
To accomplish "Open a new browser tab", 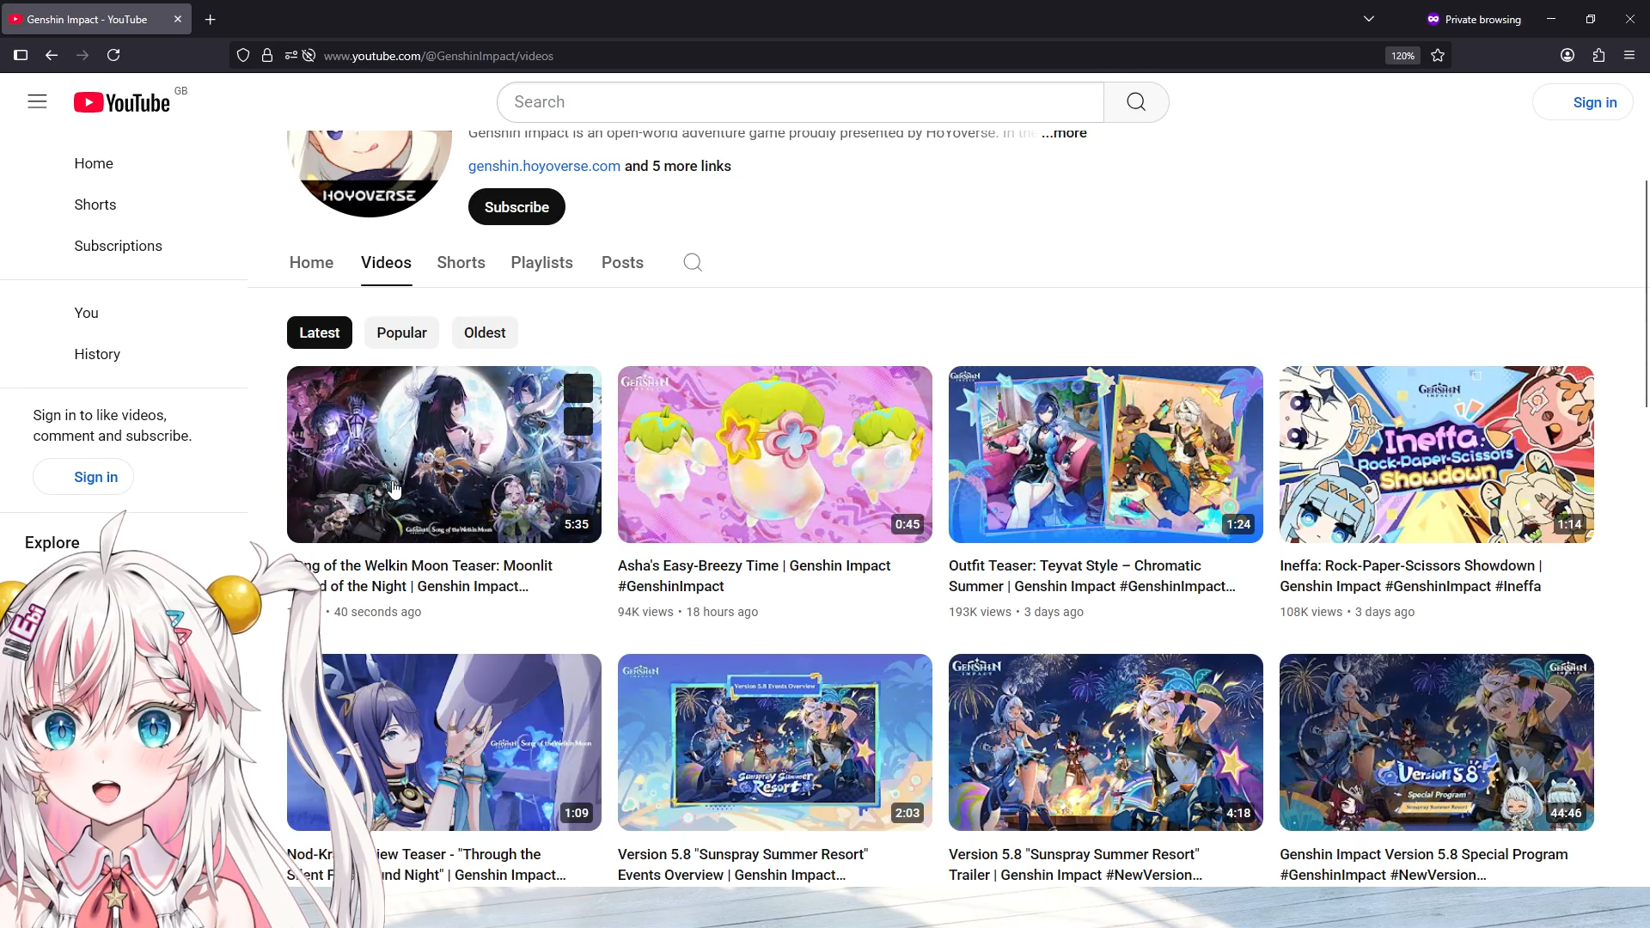I will click(x=211, y=19).
